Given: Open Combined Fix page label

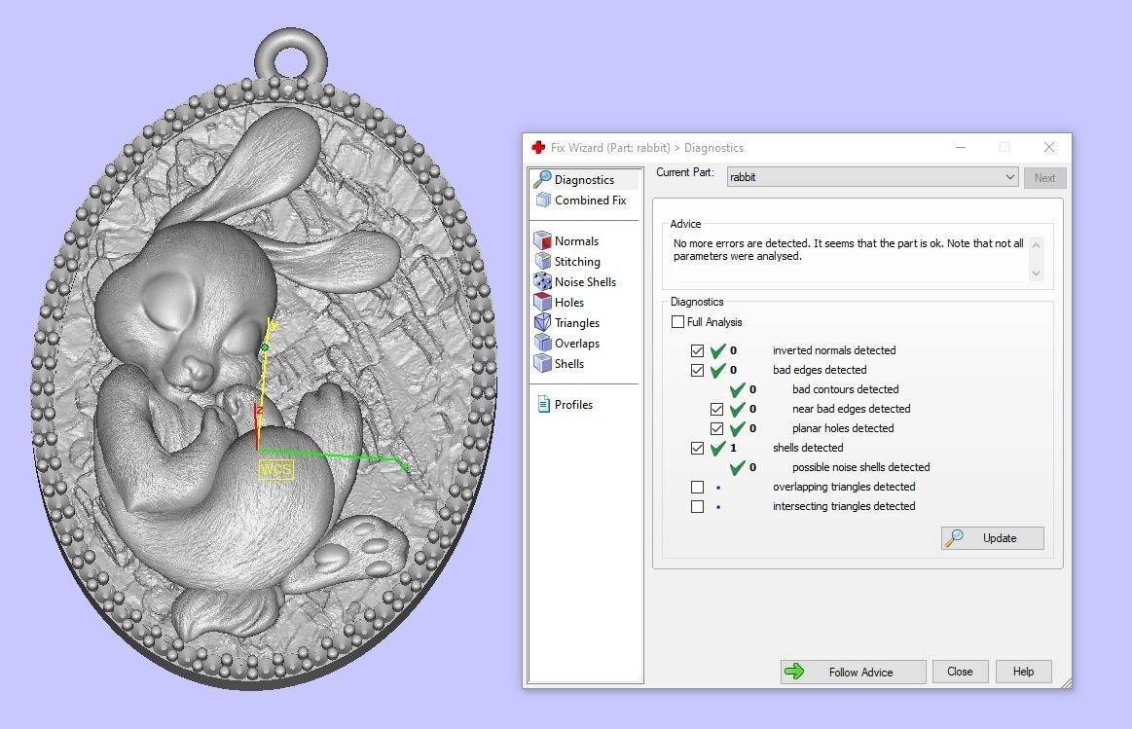Looking at the screenshot, I should [x=590, y=200].
